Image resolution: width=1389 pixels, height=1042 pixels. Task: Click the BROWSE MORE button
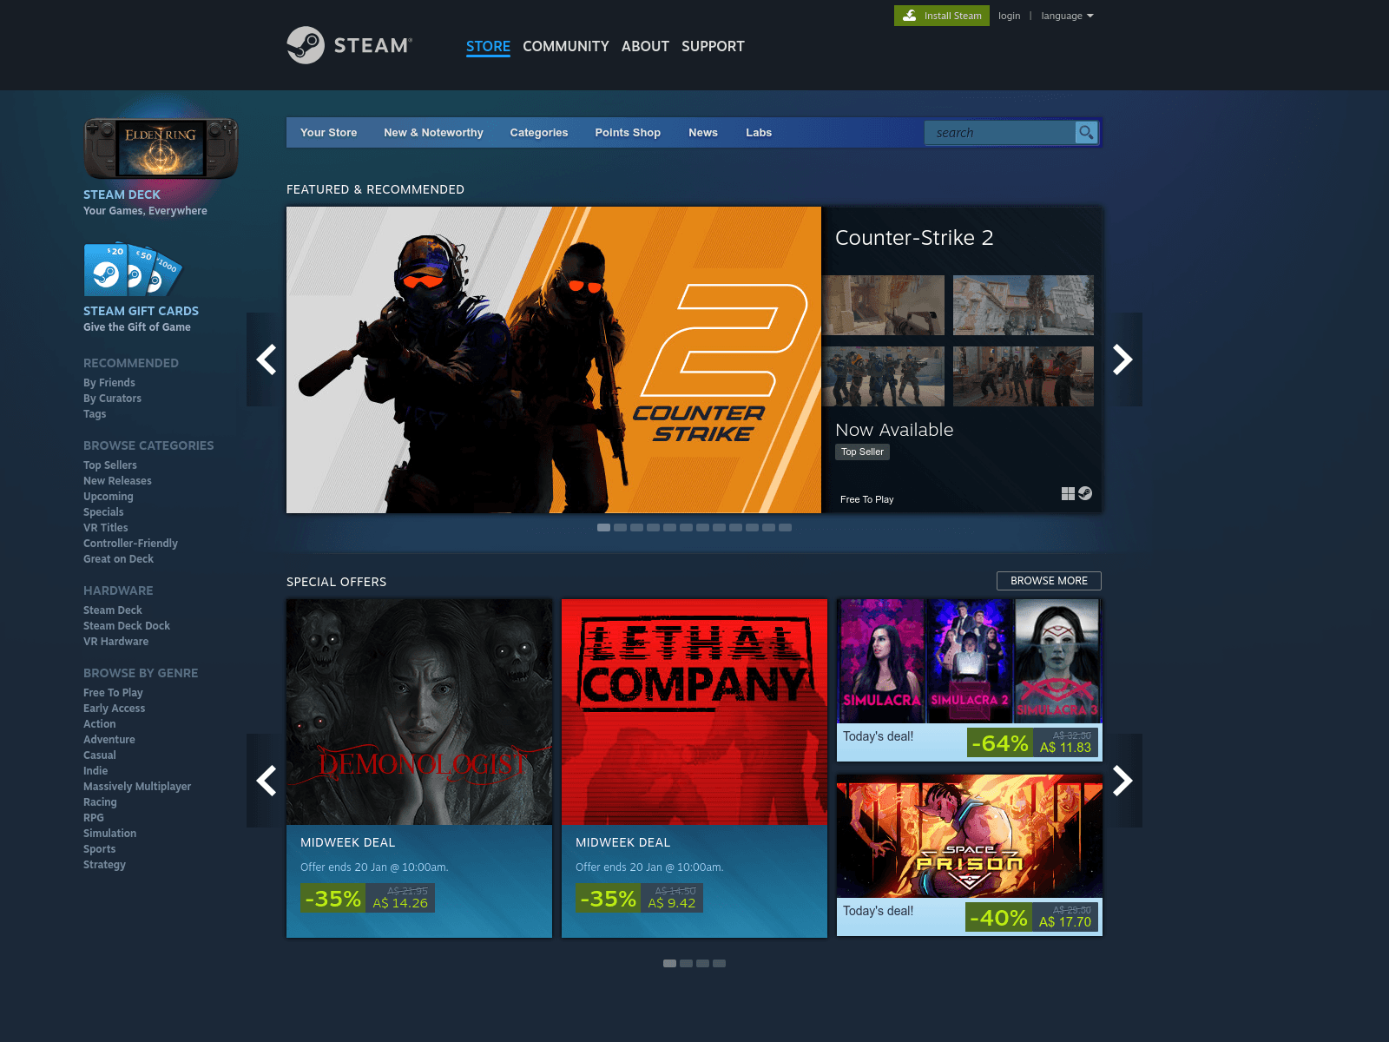tap(1049, 581)
